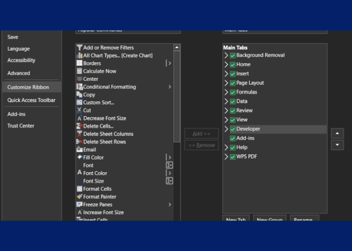
Task: Uncheck the Add-ins tab checkbox
Action: pyautogui.click(x=232, y=138)
